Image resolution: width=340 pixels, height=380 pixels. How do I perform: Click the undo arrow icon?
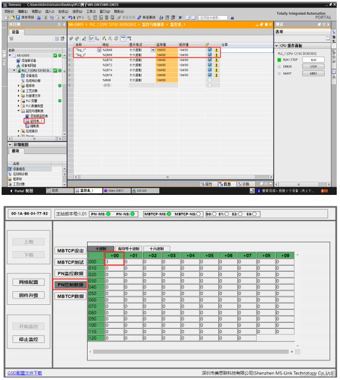click(x=70, y=17)
